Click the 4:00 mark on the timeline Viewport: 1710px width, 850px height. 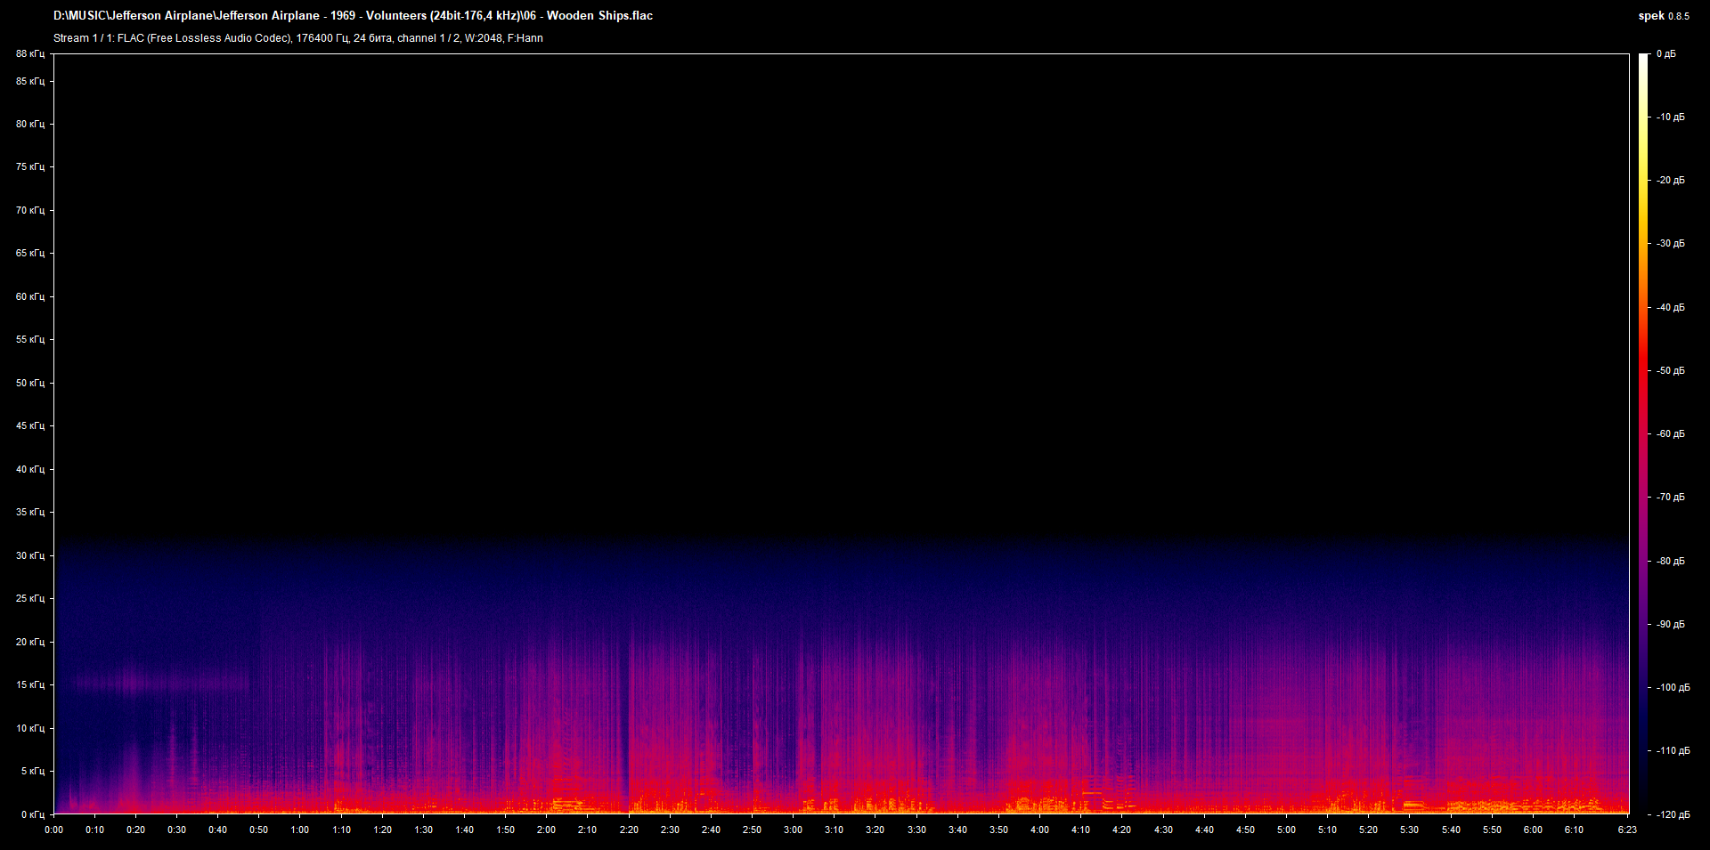pos(1039,830)
